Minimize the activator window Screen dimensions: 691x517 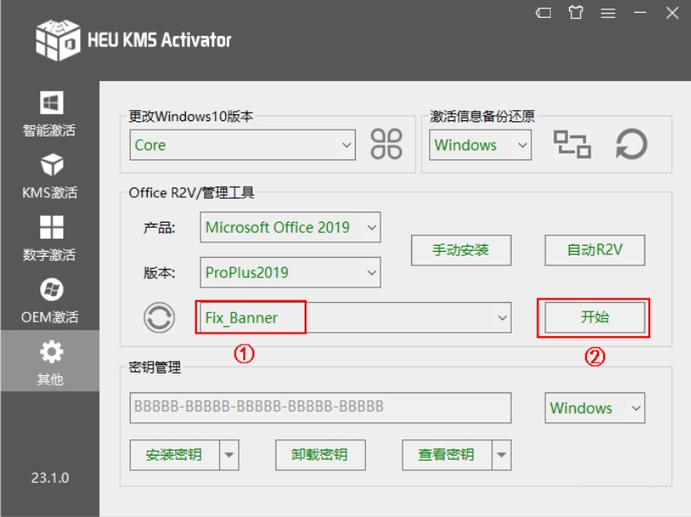(x=640, y=13)
